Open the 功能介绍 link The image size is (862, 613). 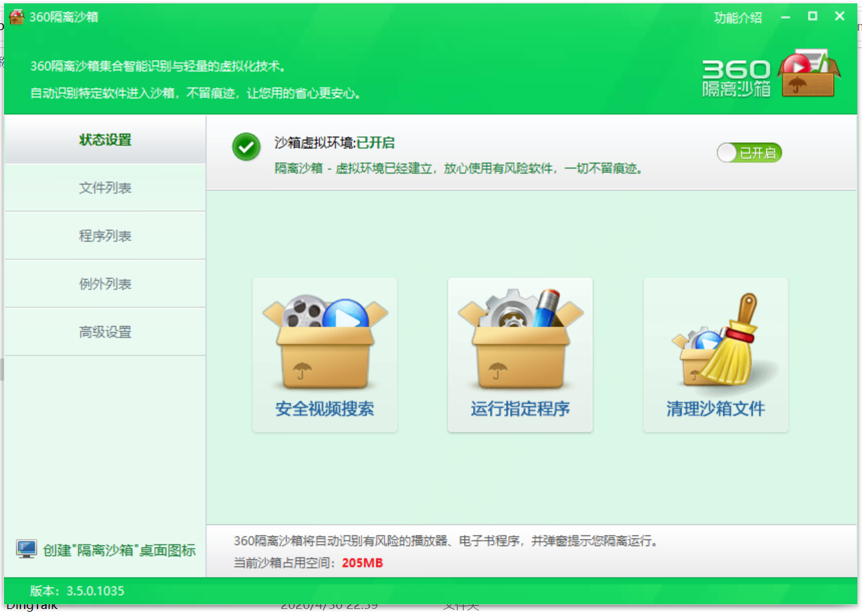pos(738,18)
